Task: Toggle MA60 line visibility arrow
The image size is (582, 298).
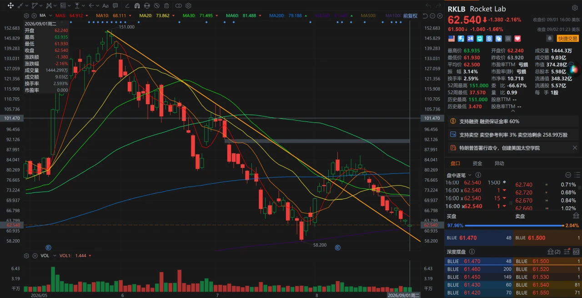Action: [x=260, y=16]
